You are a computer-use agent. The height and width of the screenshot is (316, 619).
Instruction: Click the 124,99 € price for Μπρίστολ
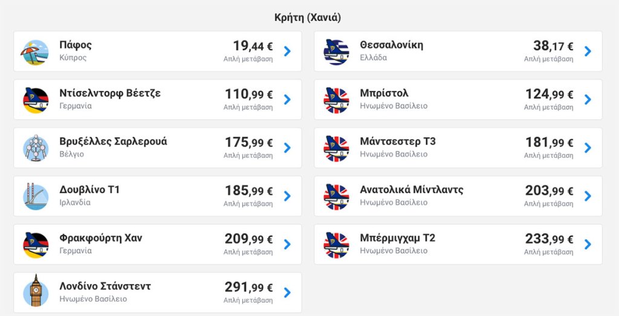coord(549,94)
